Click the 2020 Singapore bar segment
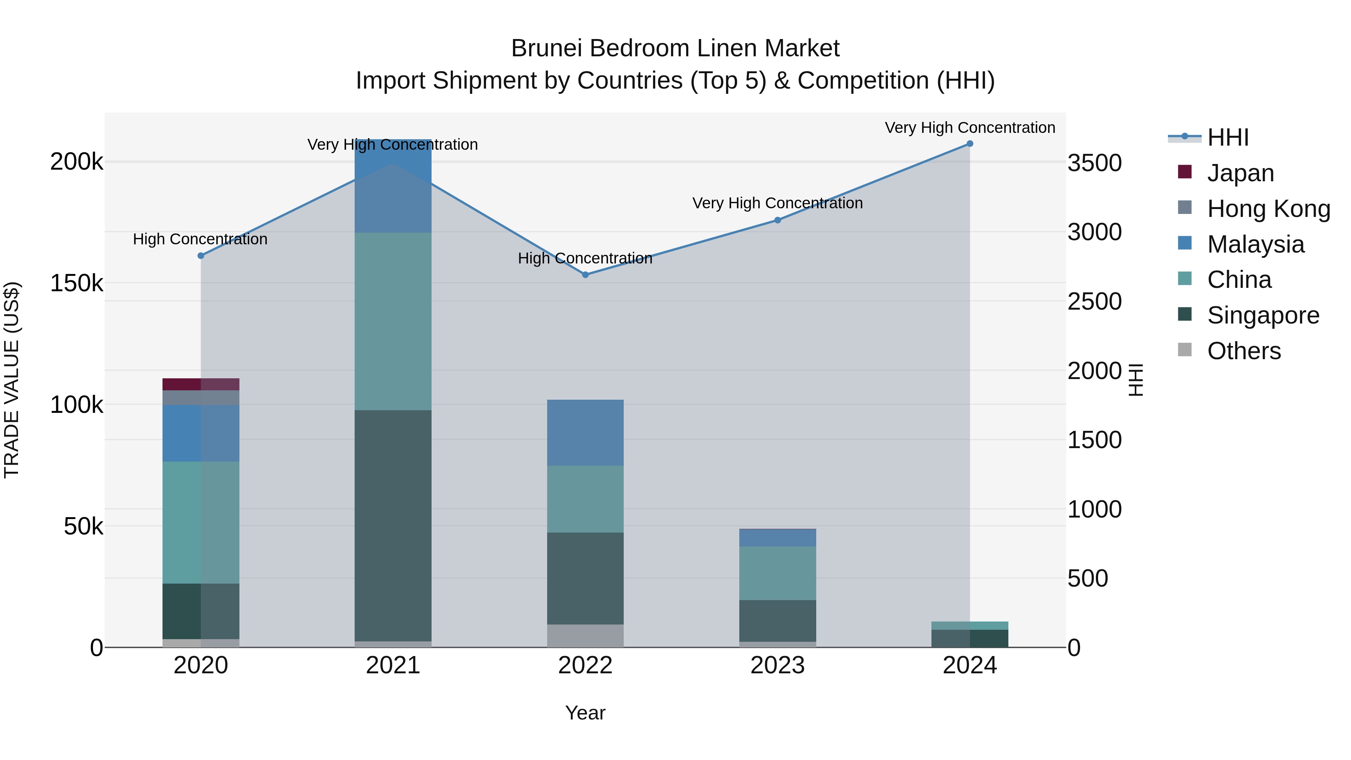This screenshot has width=1351, height=760. (x=201, y=612)
